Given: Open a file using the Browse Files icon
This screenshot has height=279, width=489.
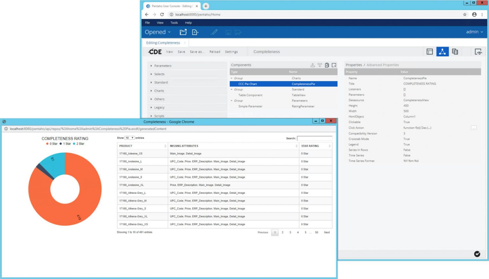Looking at the screenshot, I should (183, 32).
